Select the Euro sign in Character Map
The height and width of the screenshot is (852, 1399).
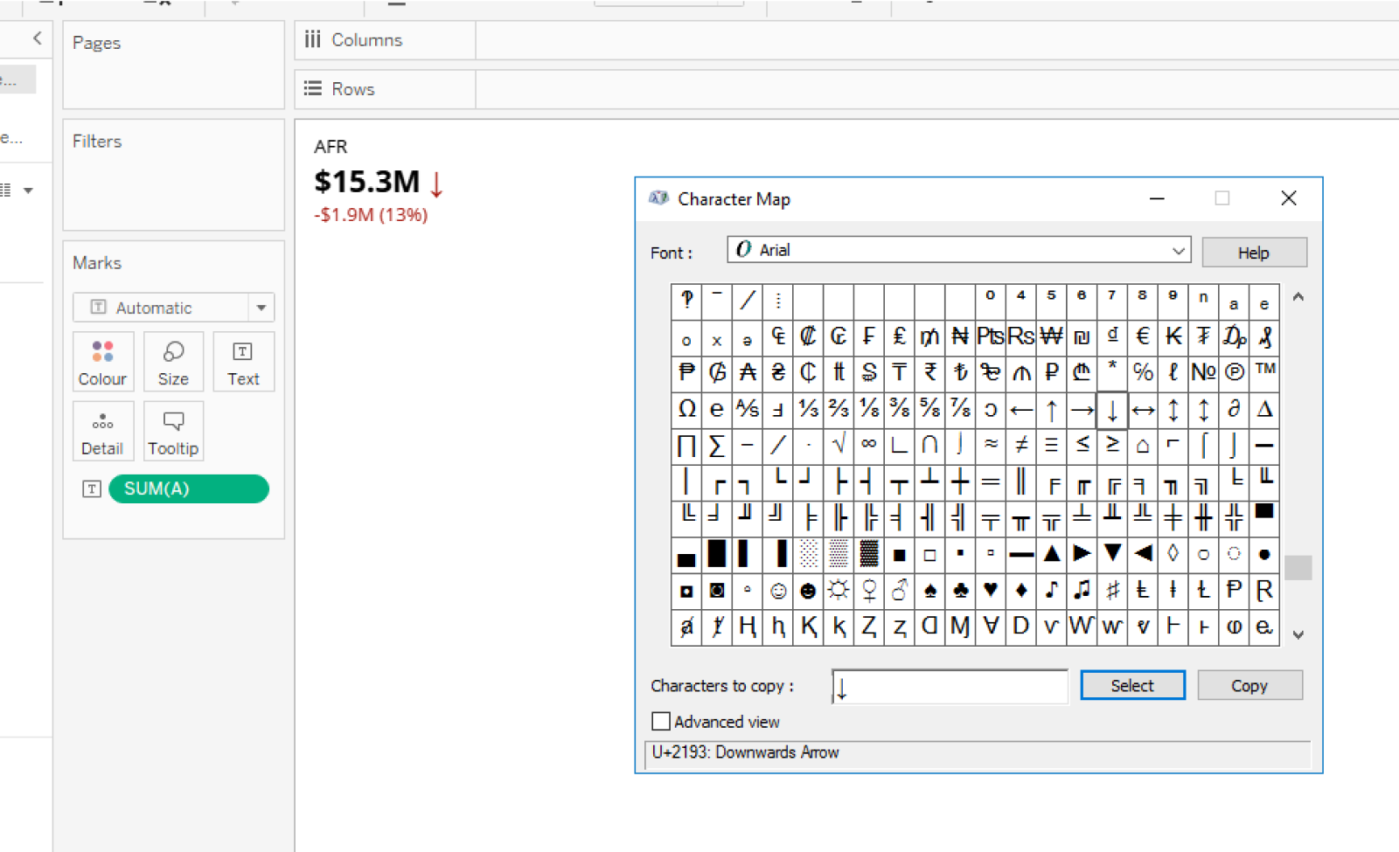coord(1142,336)
